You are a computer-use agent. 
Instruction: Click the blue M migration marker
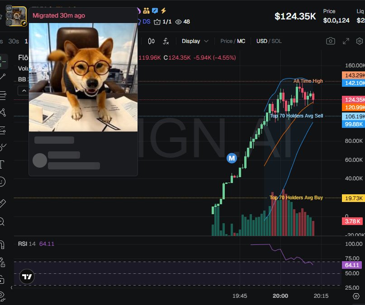[x=232, y=158]
